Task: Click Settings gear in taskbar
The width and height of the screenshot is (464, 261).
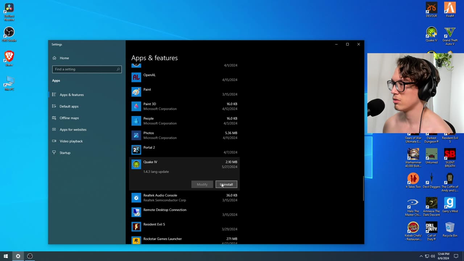Action: 18,256
